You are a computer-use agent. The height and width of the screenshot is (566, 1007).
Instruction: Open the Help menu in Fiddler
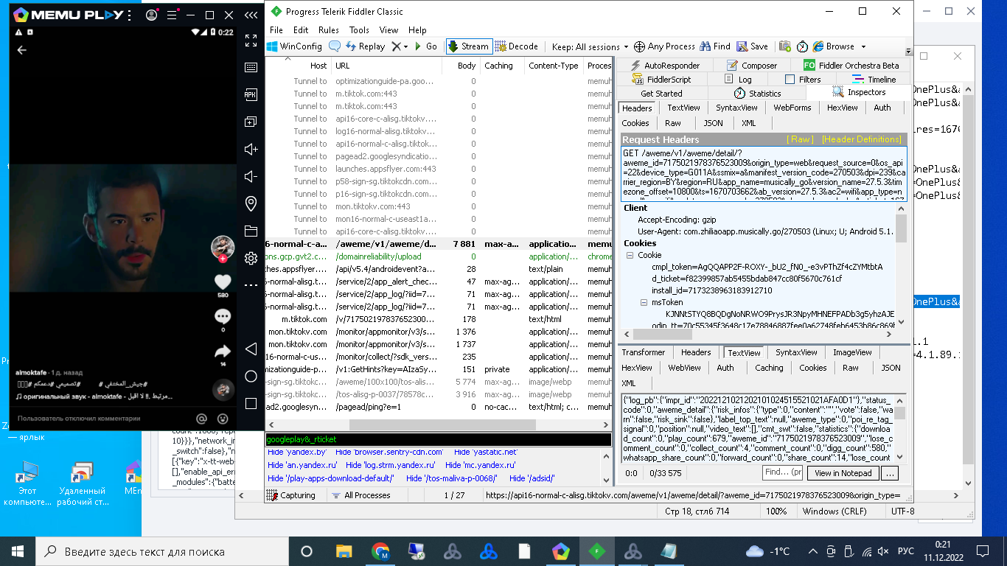417,30
